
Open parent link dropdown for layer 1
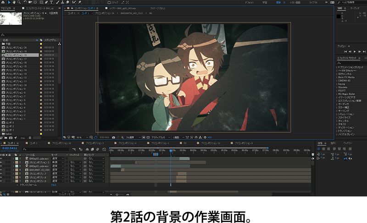point(96,158)
